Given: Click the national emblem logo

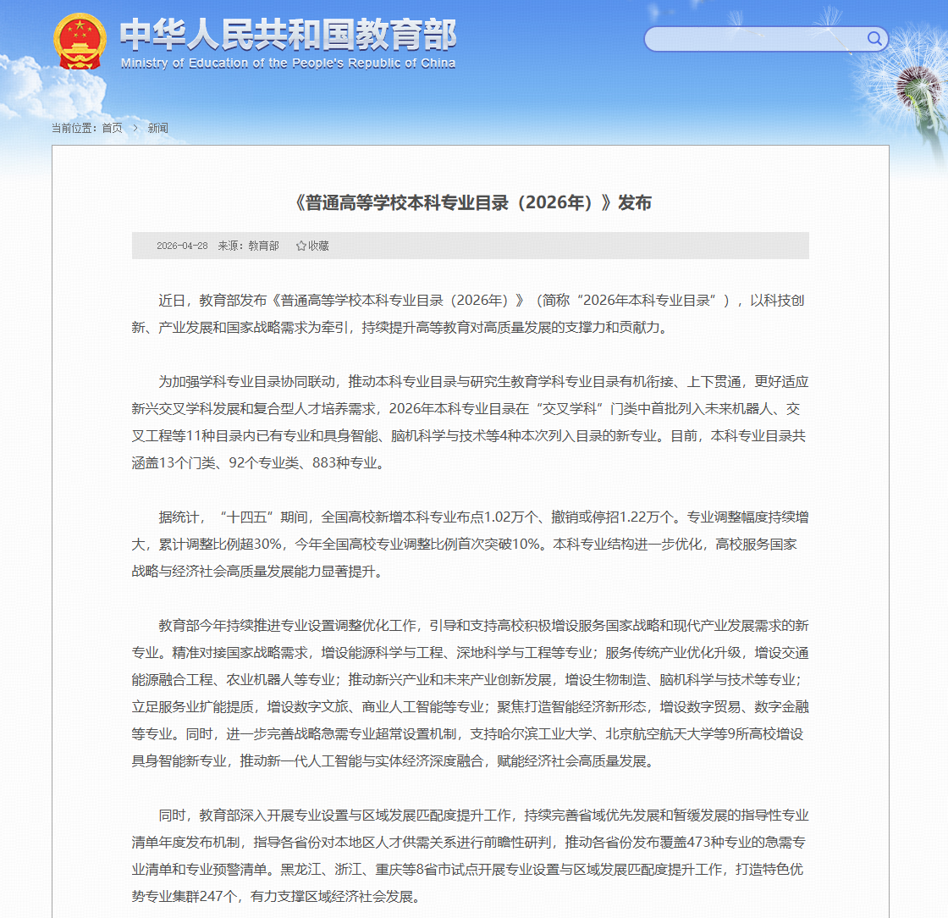Looking at the screenshot, I should (80, 41).
